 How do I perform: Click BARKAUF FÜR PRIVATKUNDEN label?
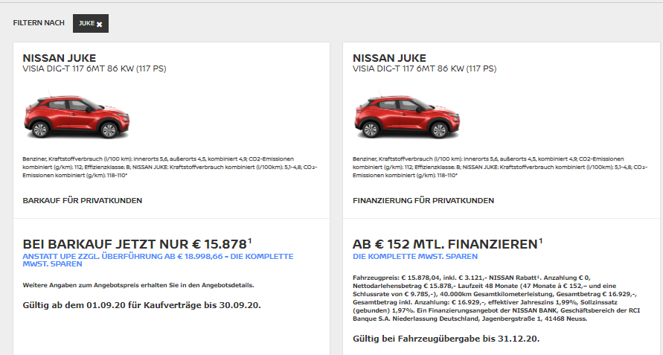coord(83,200)
